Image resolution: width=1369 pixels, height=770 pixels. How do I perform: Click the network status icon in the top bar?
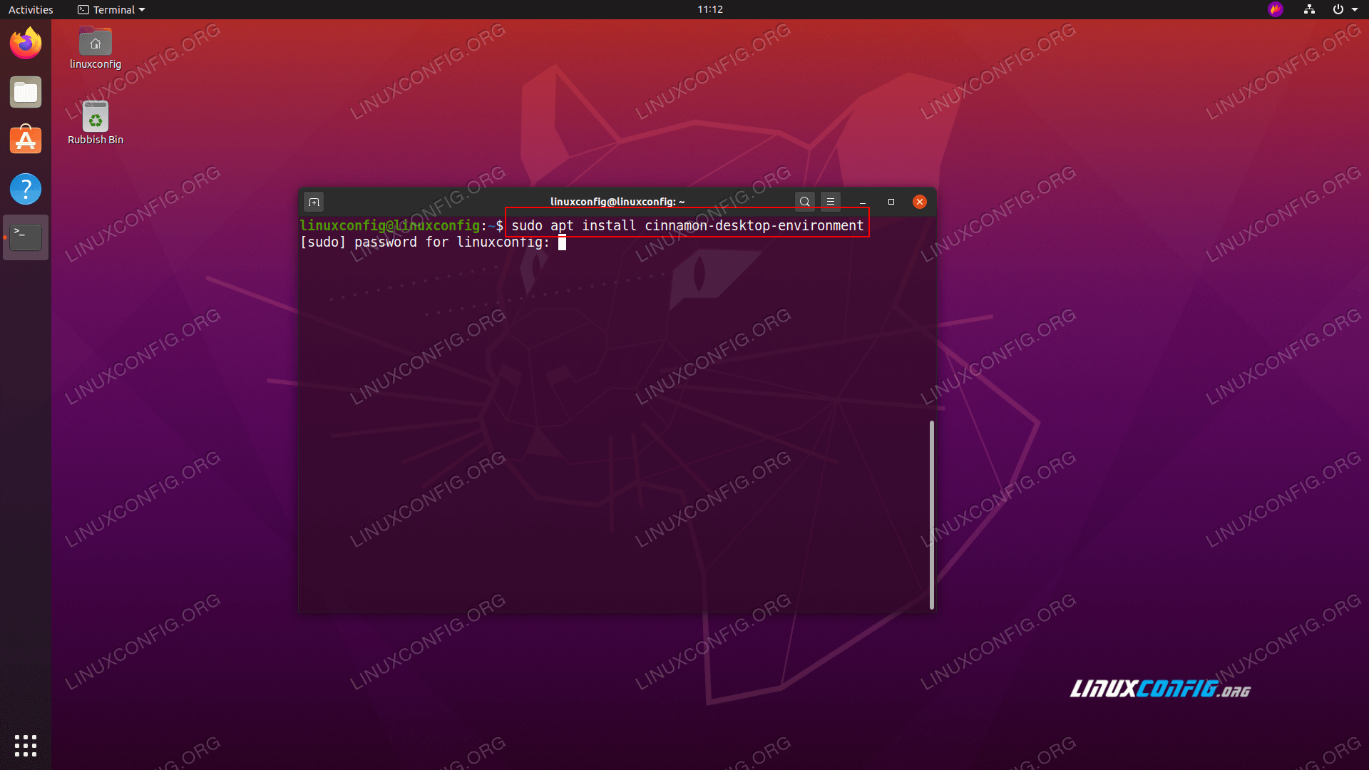(x=1309, y=9)
